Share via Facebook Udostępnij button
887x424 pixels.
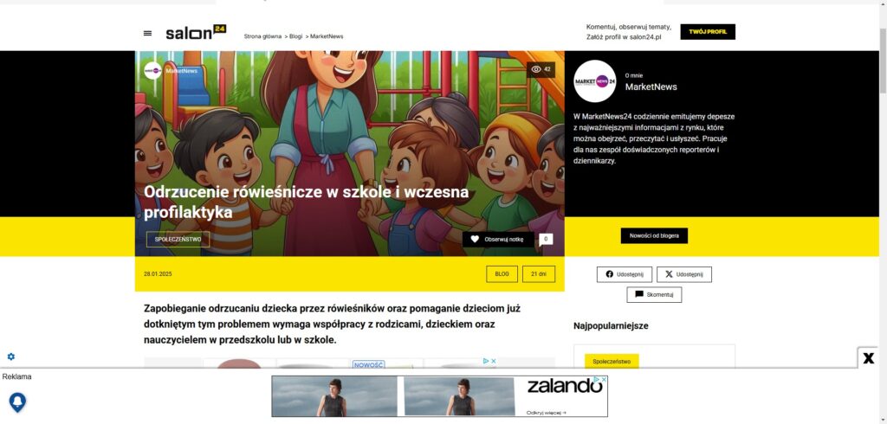(x=625, y=274)
